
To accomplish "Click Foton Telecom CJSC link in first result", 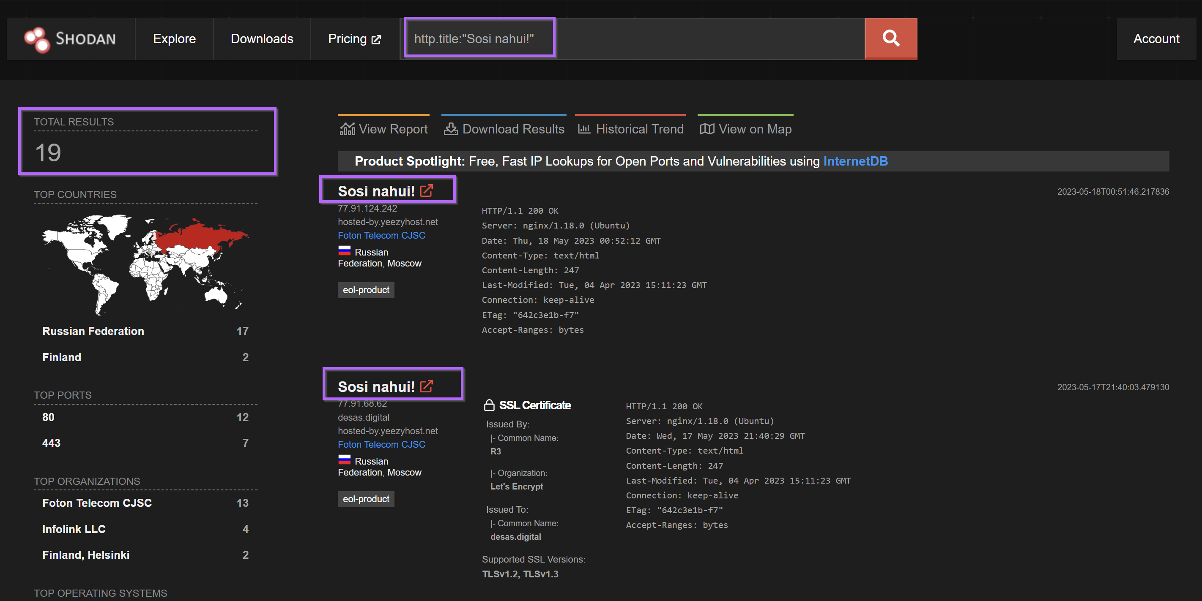I will click(381, 235).
